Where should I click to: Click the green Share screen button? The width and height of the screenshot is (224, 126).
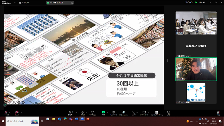click(103, 113)
